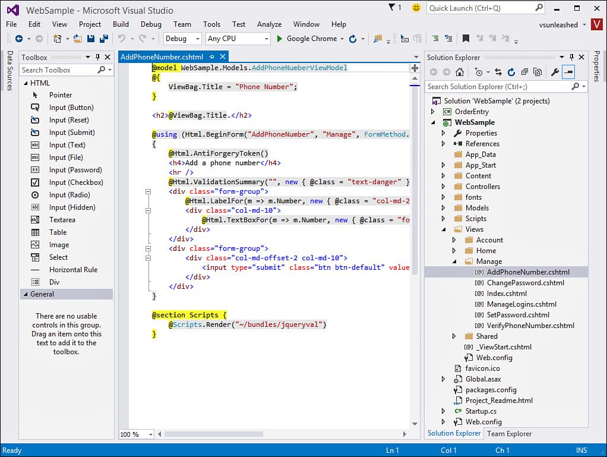
Task: Toggle bookmark with the bookmark toolbar icon
Action: tap(466, 38)
